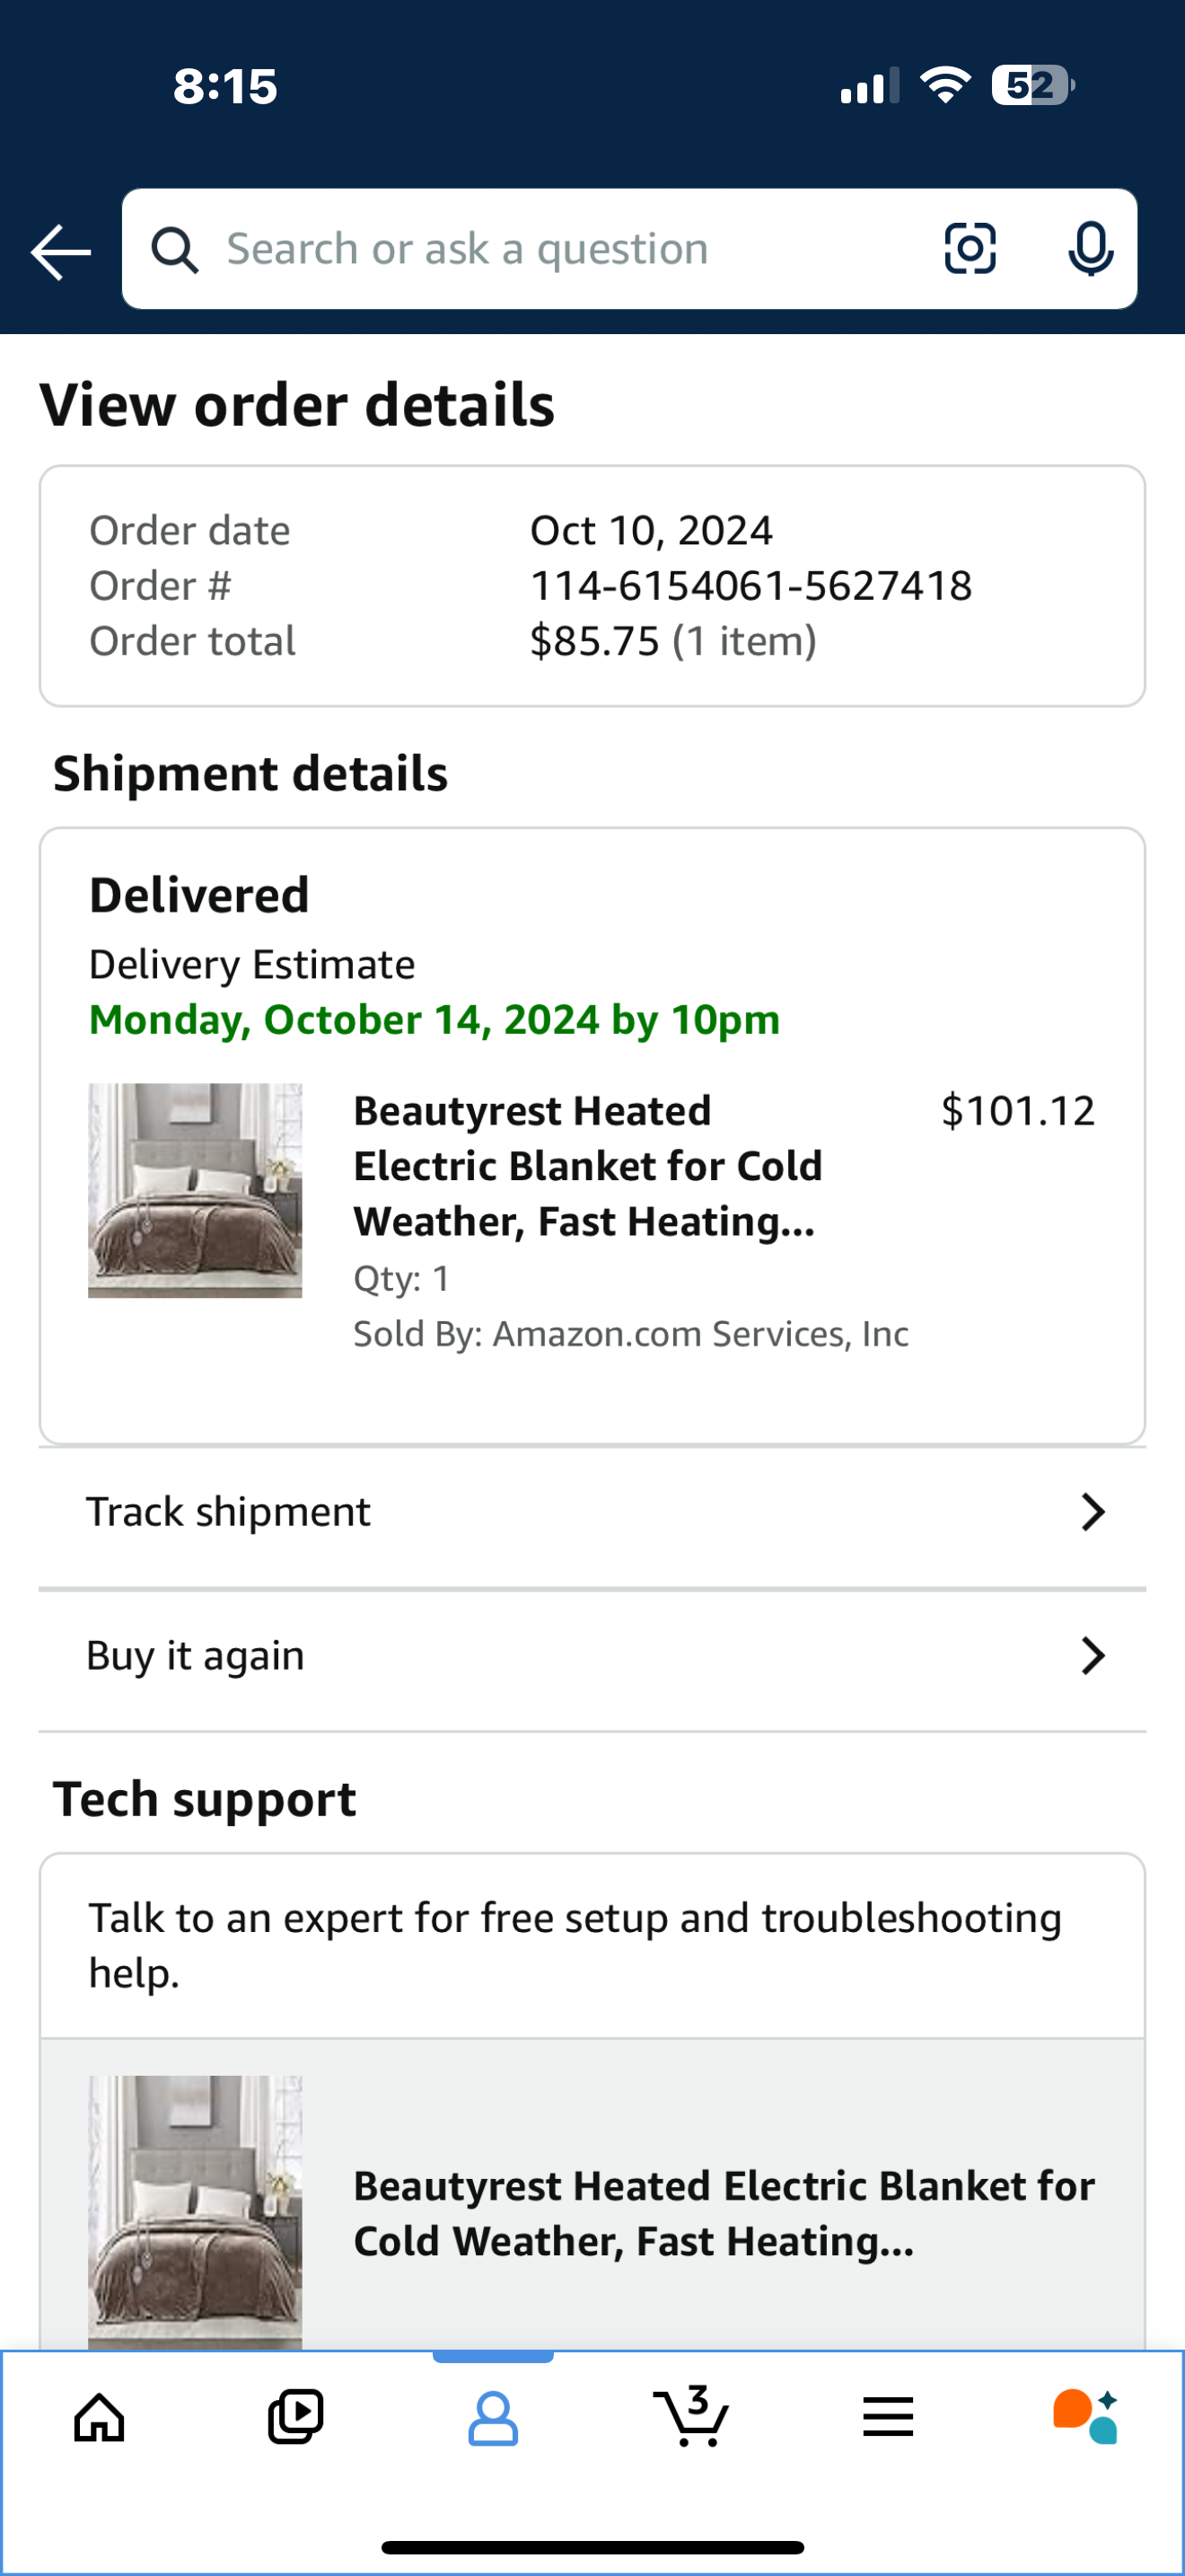The height and width of the screenshot is (2576, 1185).
Task: Open Beautyrest blanket thumbnail in shipment
Action: coord(195,1190)
